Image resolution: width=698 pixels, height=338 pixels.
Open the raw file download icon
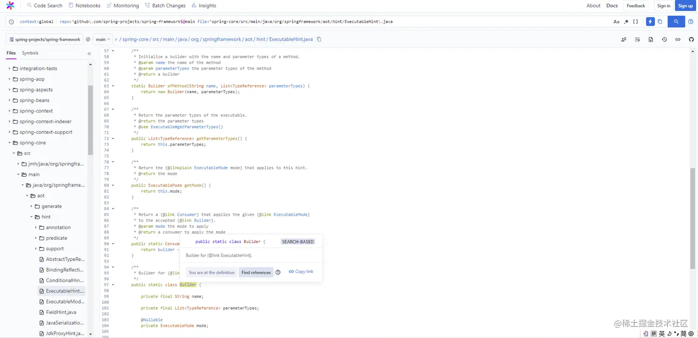coord(650,40)
